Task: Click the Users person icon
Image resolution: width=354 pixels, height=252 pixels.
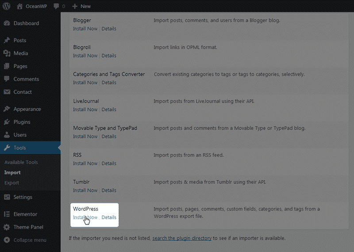Action: point(7,135)
